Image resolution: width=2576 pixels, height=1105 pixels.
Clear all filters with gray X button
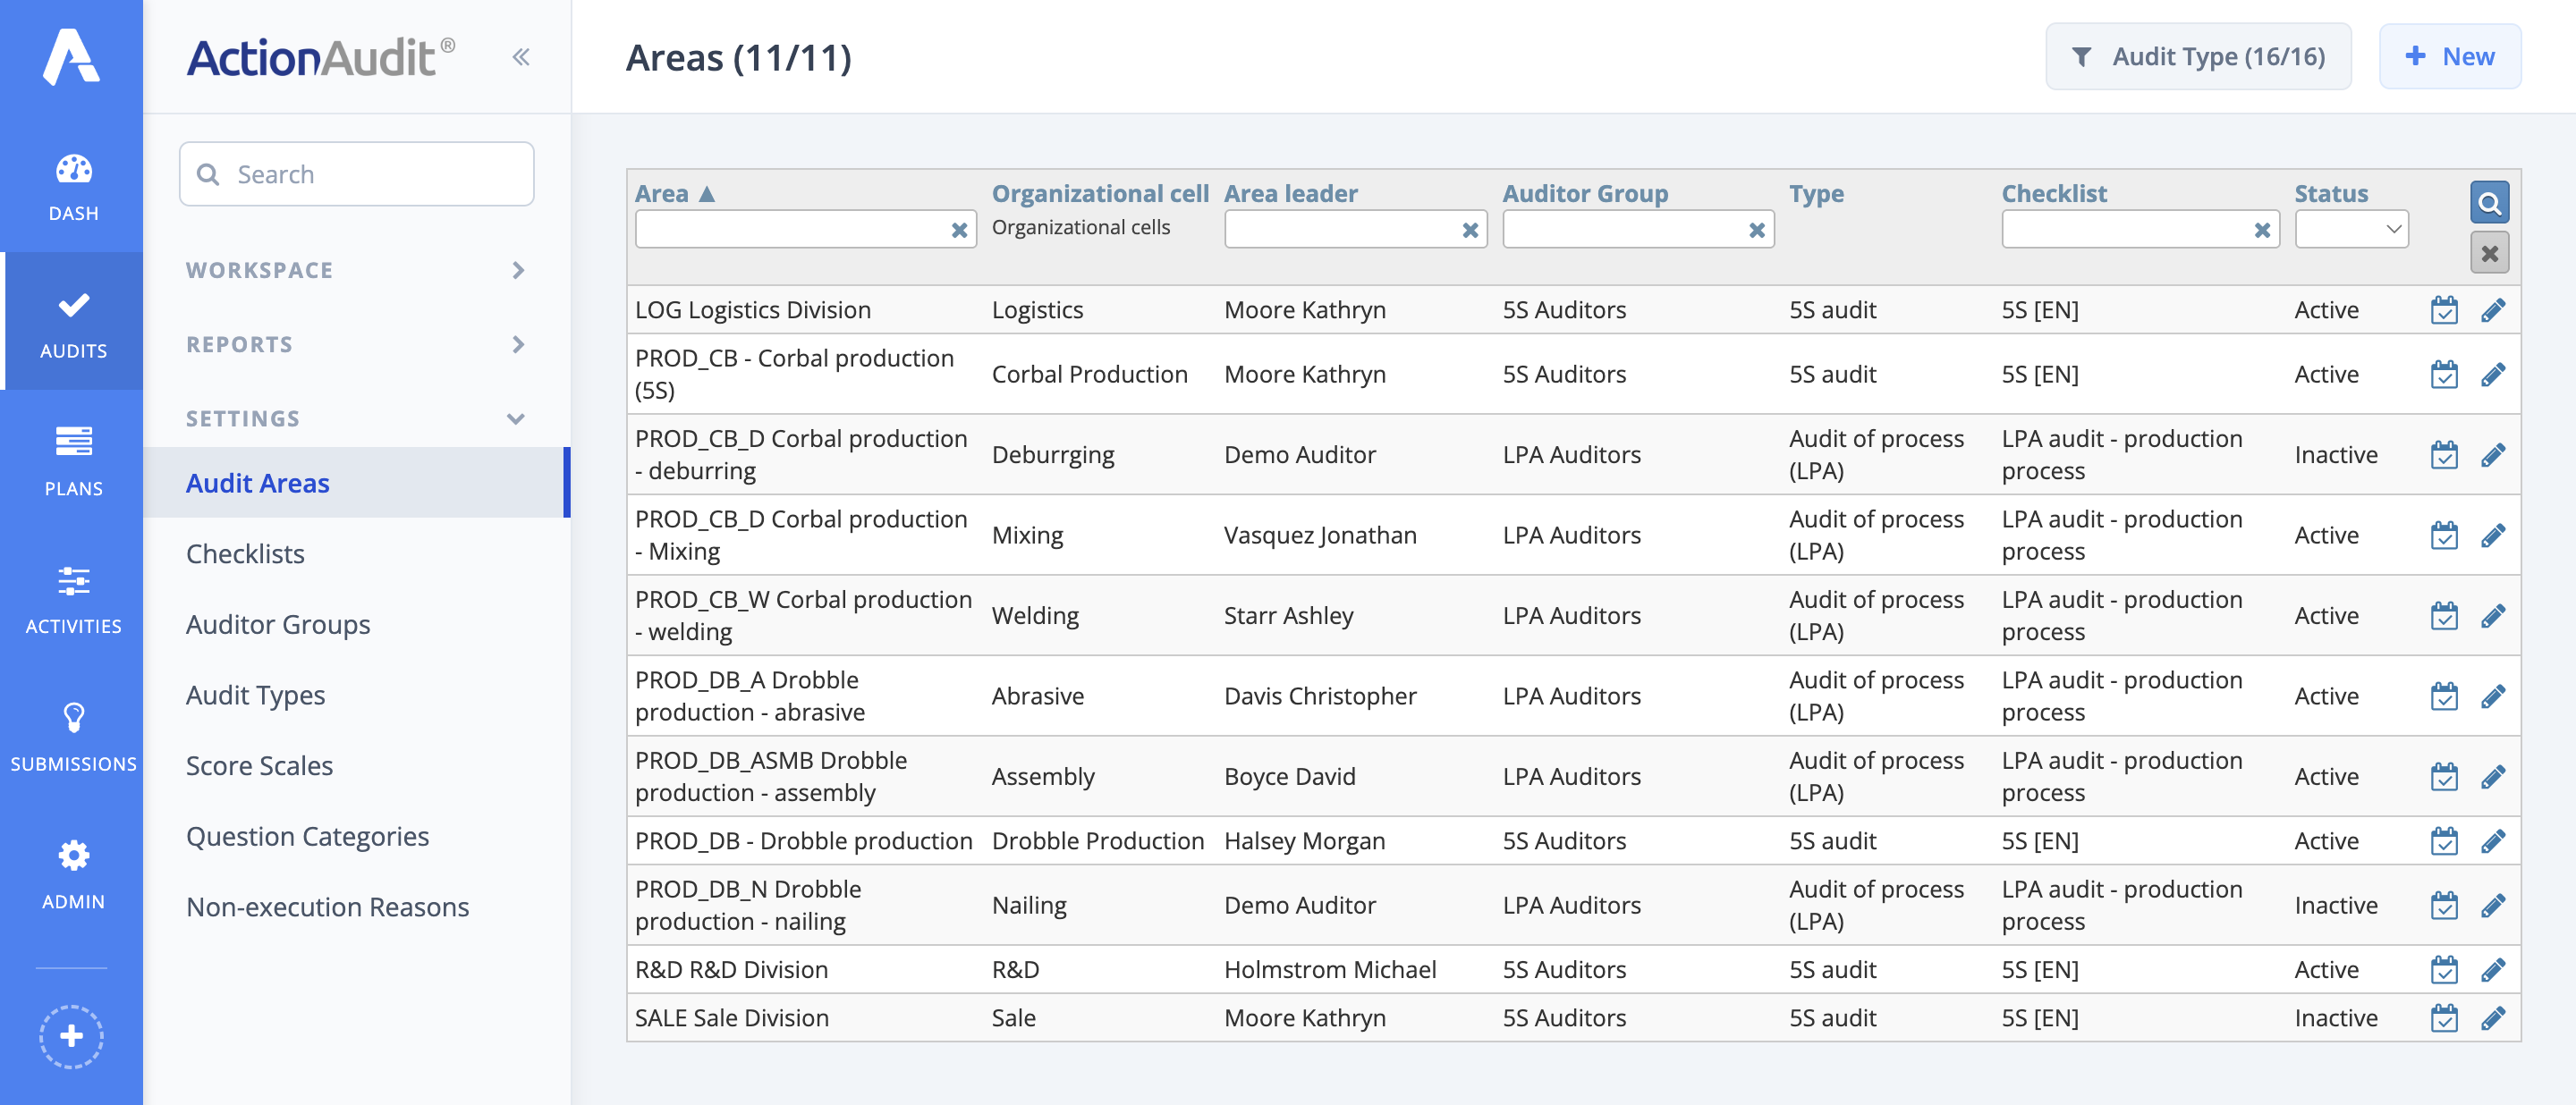[x=2489, y=253]
